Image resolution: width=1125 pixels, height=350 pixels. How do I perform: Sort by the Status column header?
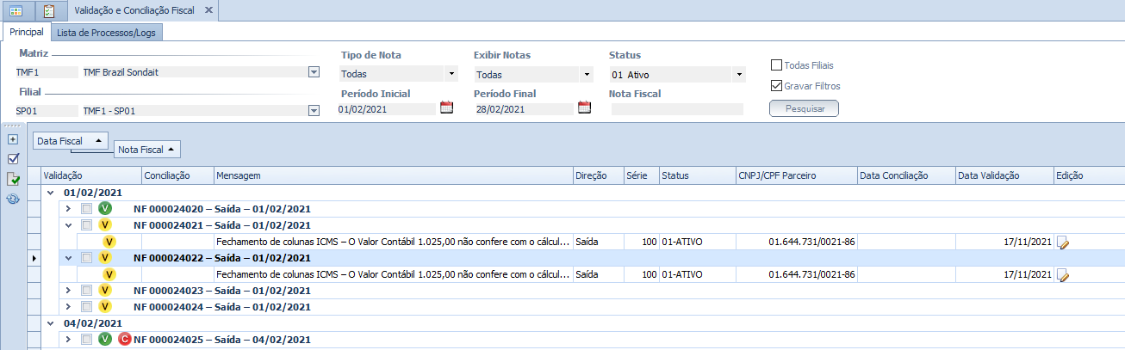click(697, 175)
